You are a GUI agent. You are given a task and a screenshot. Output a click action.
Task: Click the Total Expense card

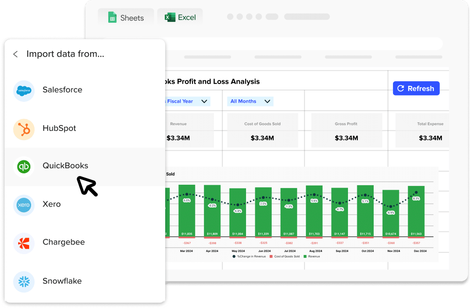click(422, 130)
